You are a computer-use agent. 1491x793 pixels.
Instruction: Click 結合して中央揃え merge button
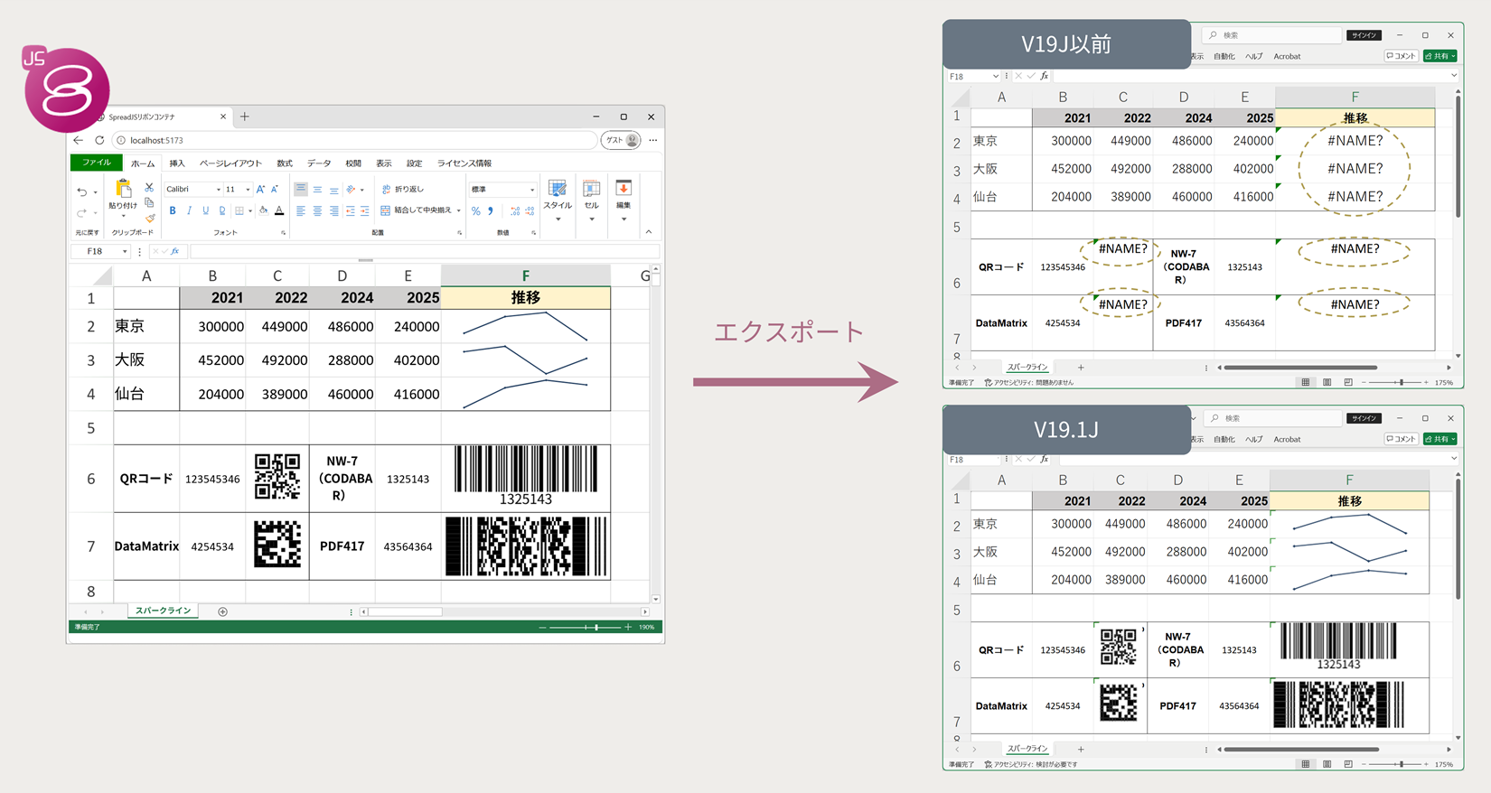tap(421, 210)
